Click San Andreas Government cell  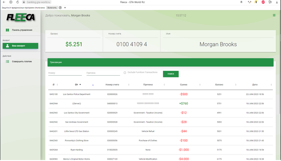point(76,122)
